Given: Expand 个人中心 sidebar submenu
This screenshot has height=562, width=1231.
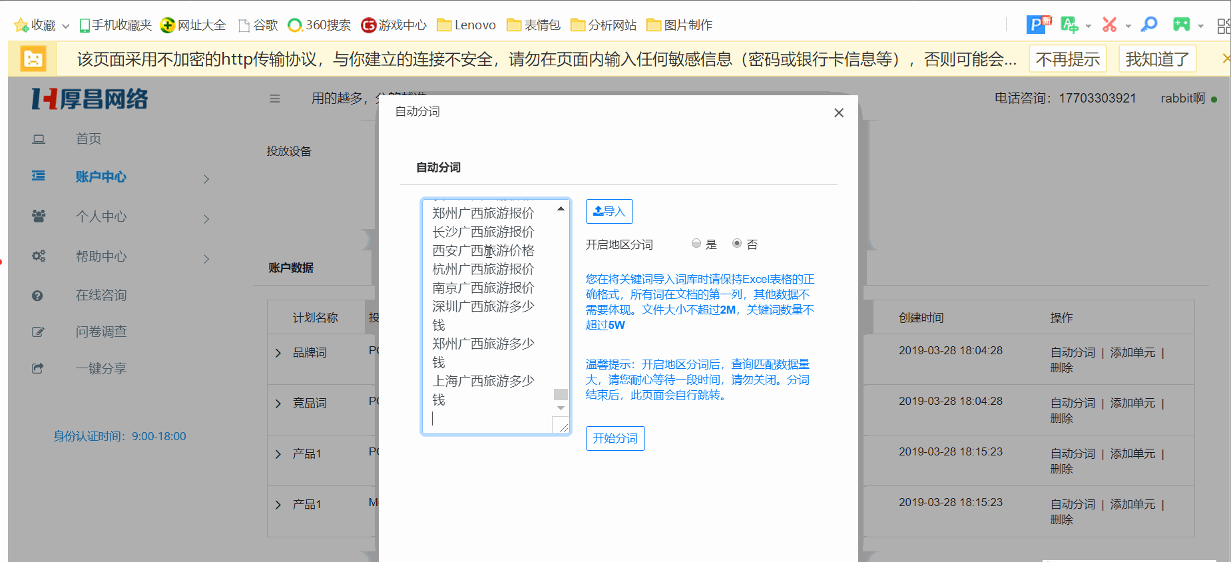Looking at the screenshot, I should (x=206, y=219).
